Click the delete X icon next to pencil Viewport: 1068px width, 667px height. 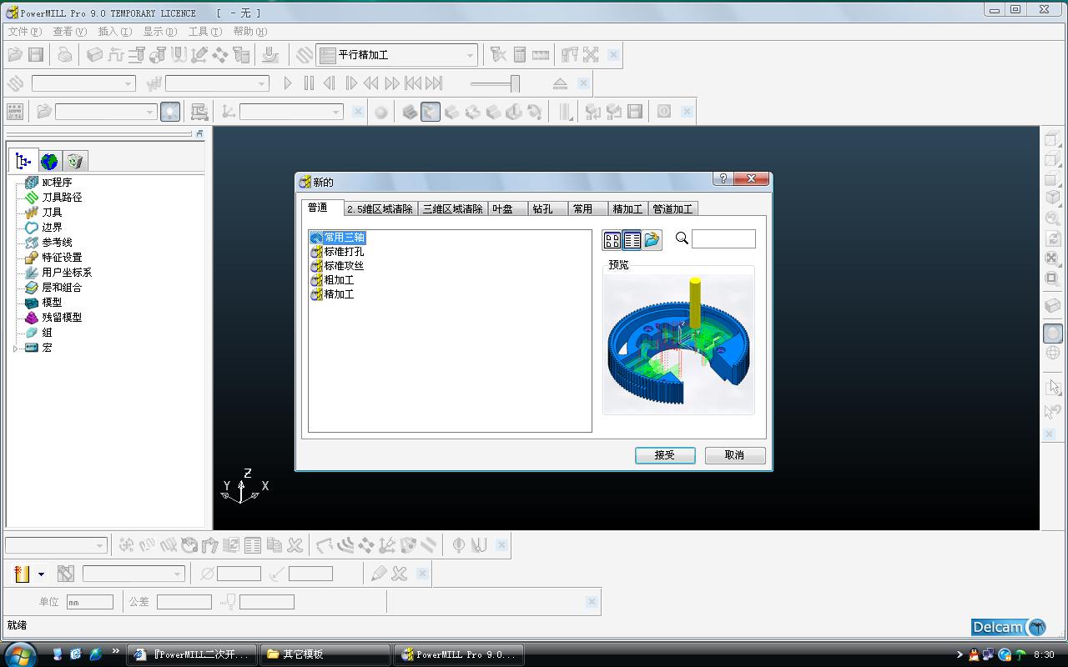[399, 574]
